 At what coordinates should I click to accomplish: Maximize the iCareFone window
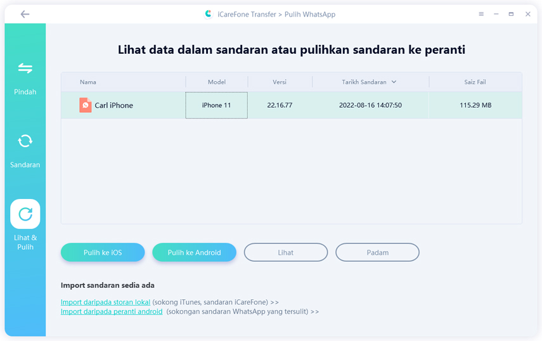click(x=511, y=14)
